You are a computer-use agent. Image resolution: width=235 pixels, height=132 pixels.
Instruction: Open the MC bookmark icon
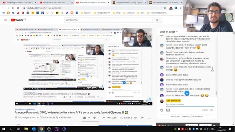[57, 13]
